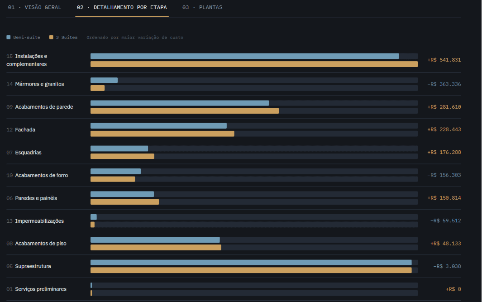Click the 'Ordenado por maior variação de custo' note
This screenshot has width=482, height=302.
pos(135,38)
